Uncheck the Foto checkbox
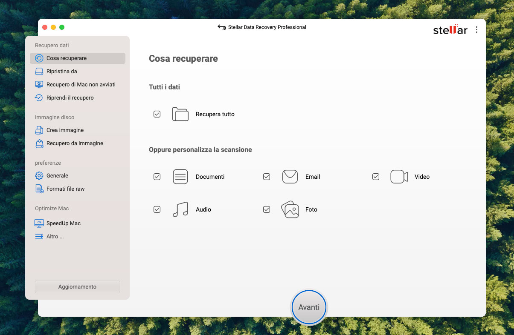514x335 pixels. pyautogui.click(x=267, y=209)
